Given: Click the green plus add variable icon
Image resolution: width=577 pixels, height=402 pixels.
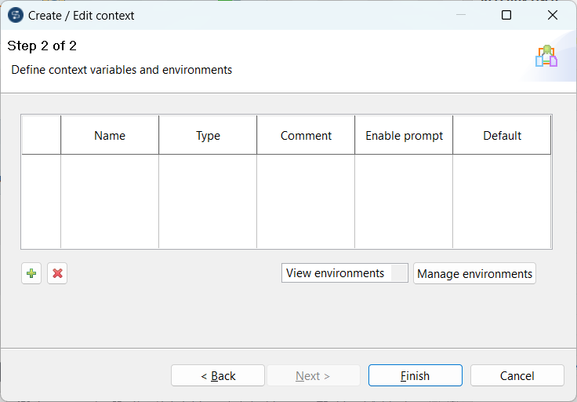Looking at the screenshot, I should tap(31, 273).
